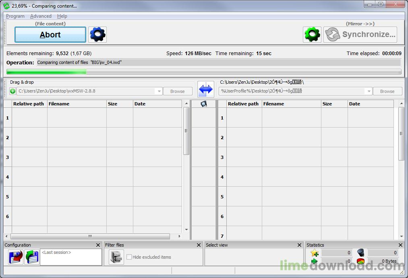The width and height of the screenshot is (408, 278).
Task: Open the Advanced menu
Action: [x=41, y=16]
